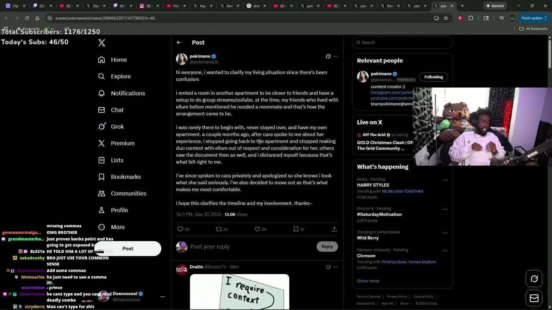The width and height of the screenshot is (552, 310).
Task: Click the address bar URL
Action: pyautogui.click(x=105, y=18)
